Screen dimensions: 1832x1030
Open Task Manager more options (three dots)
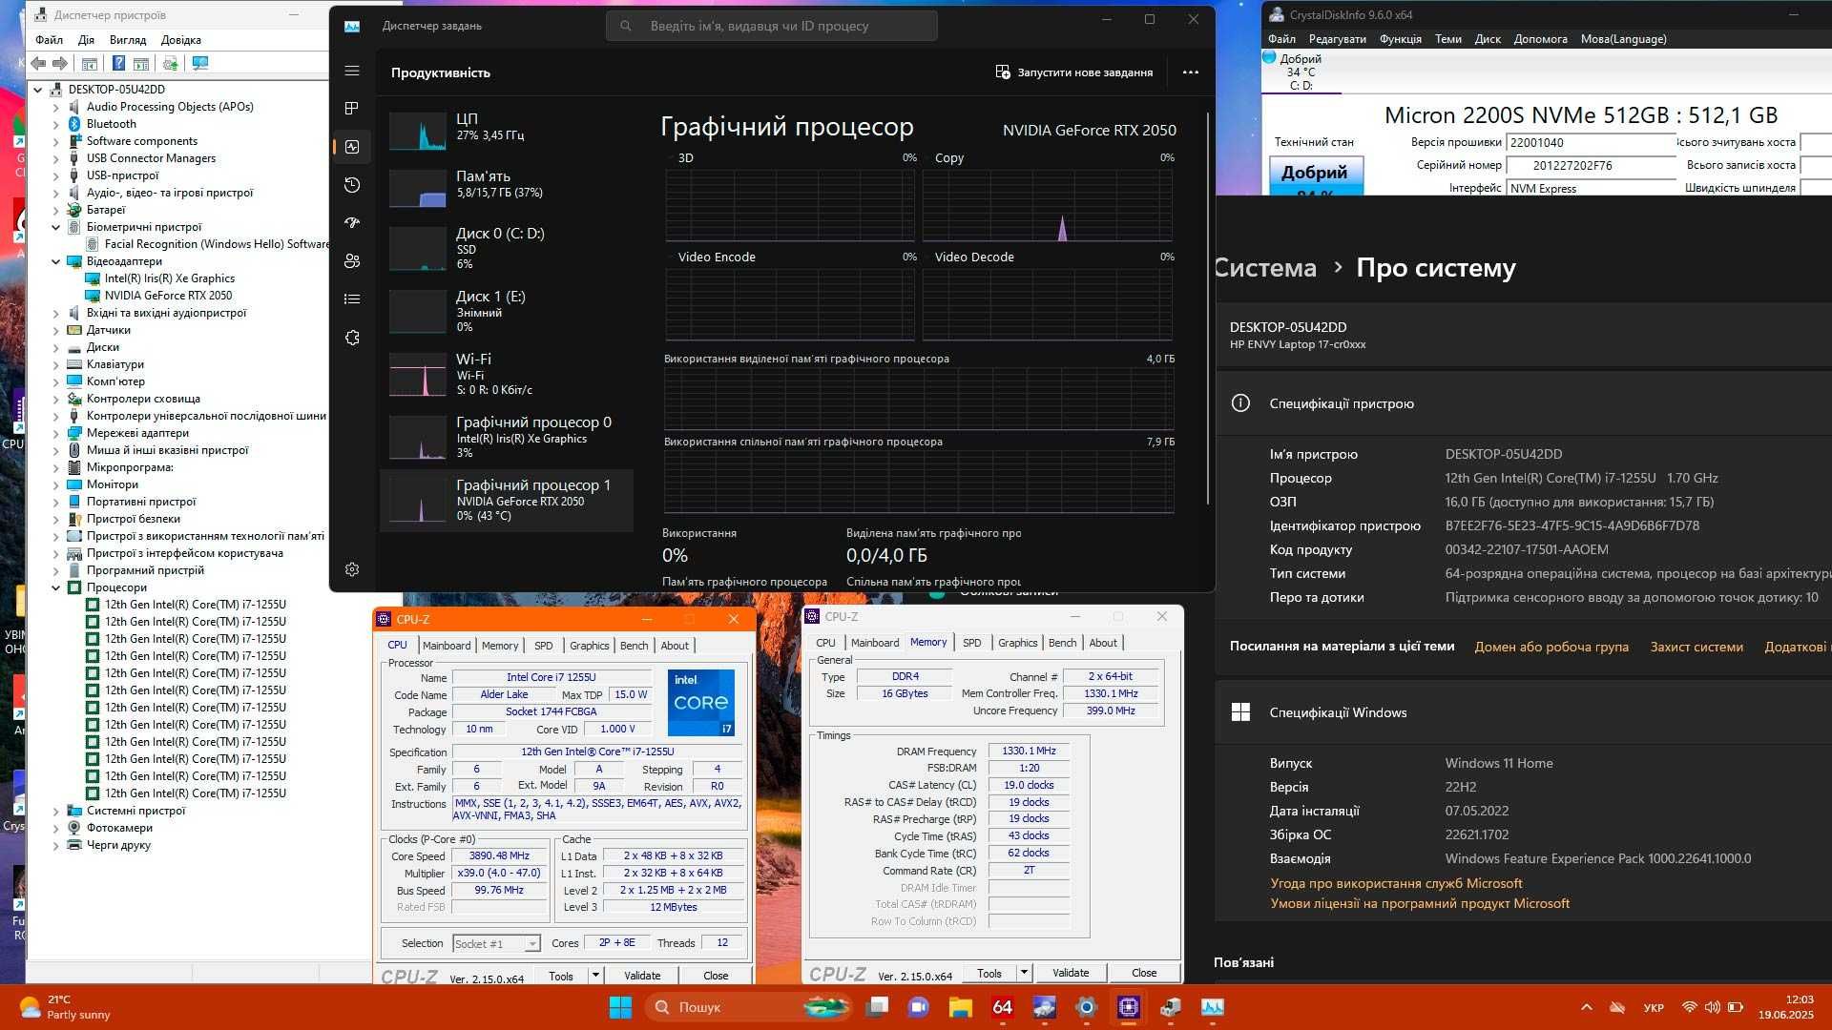pos(1190,72)
